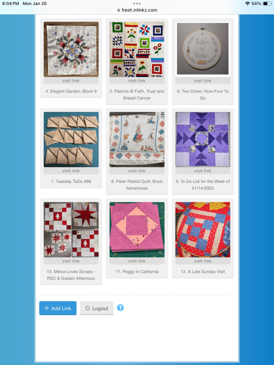Click the title '9. To Do List for the Week of 01/14/2025'
Screen dimensions: 274x365
pos(203,185)
